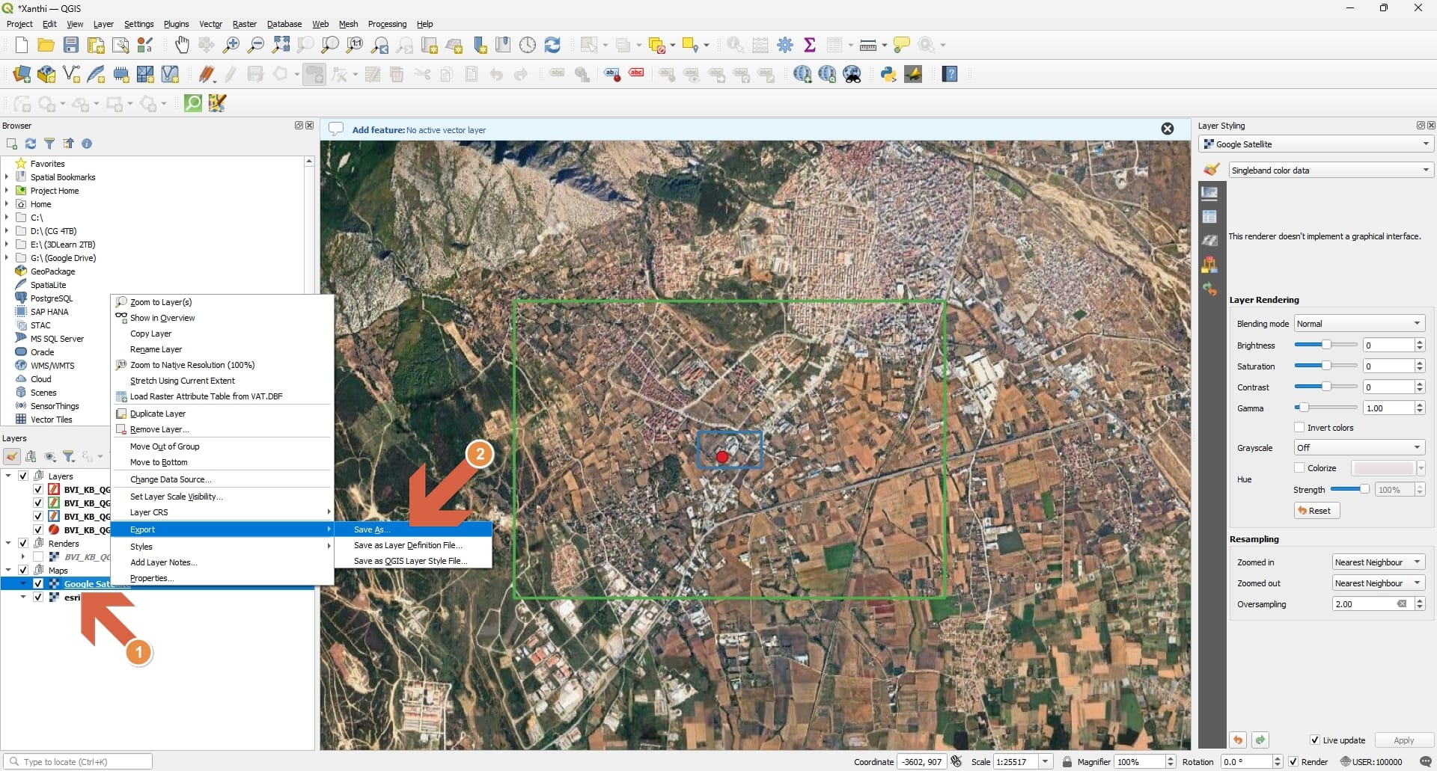Toggle the Renders group checkbox

(23, 544)
